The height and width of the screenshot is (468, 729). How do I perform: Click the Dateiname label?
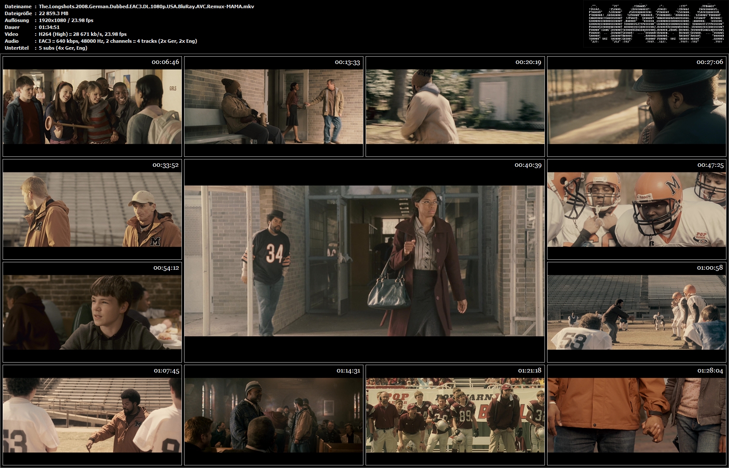18,6
